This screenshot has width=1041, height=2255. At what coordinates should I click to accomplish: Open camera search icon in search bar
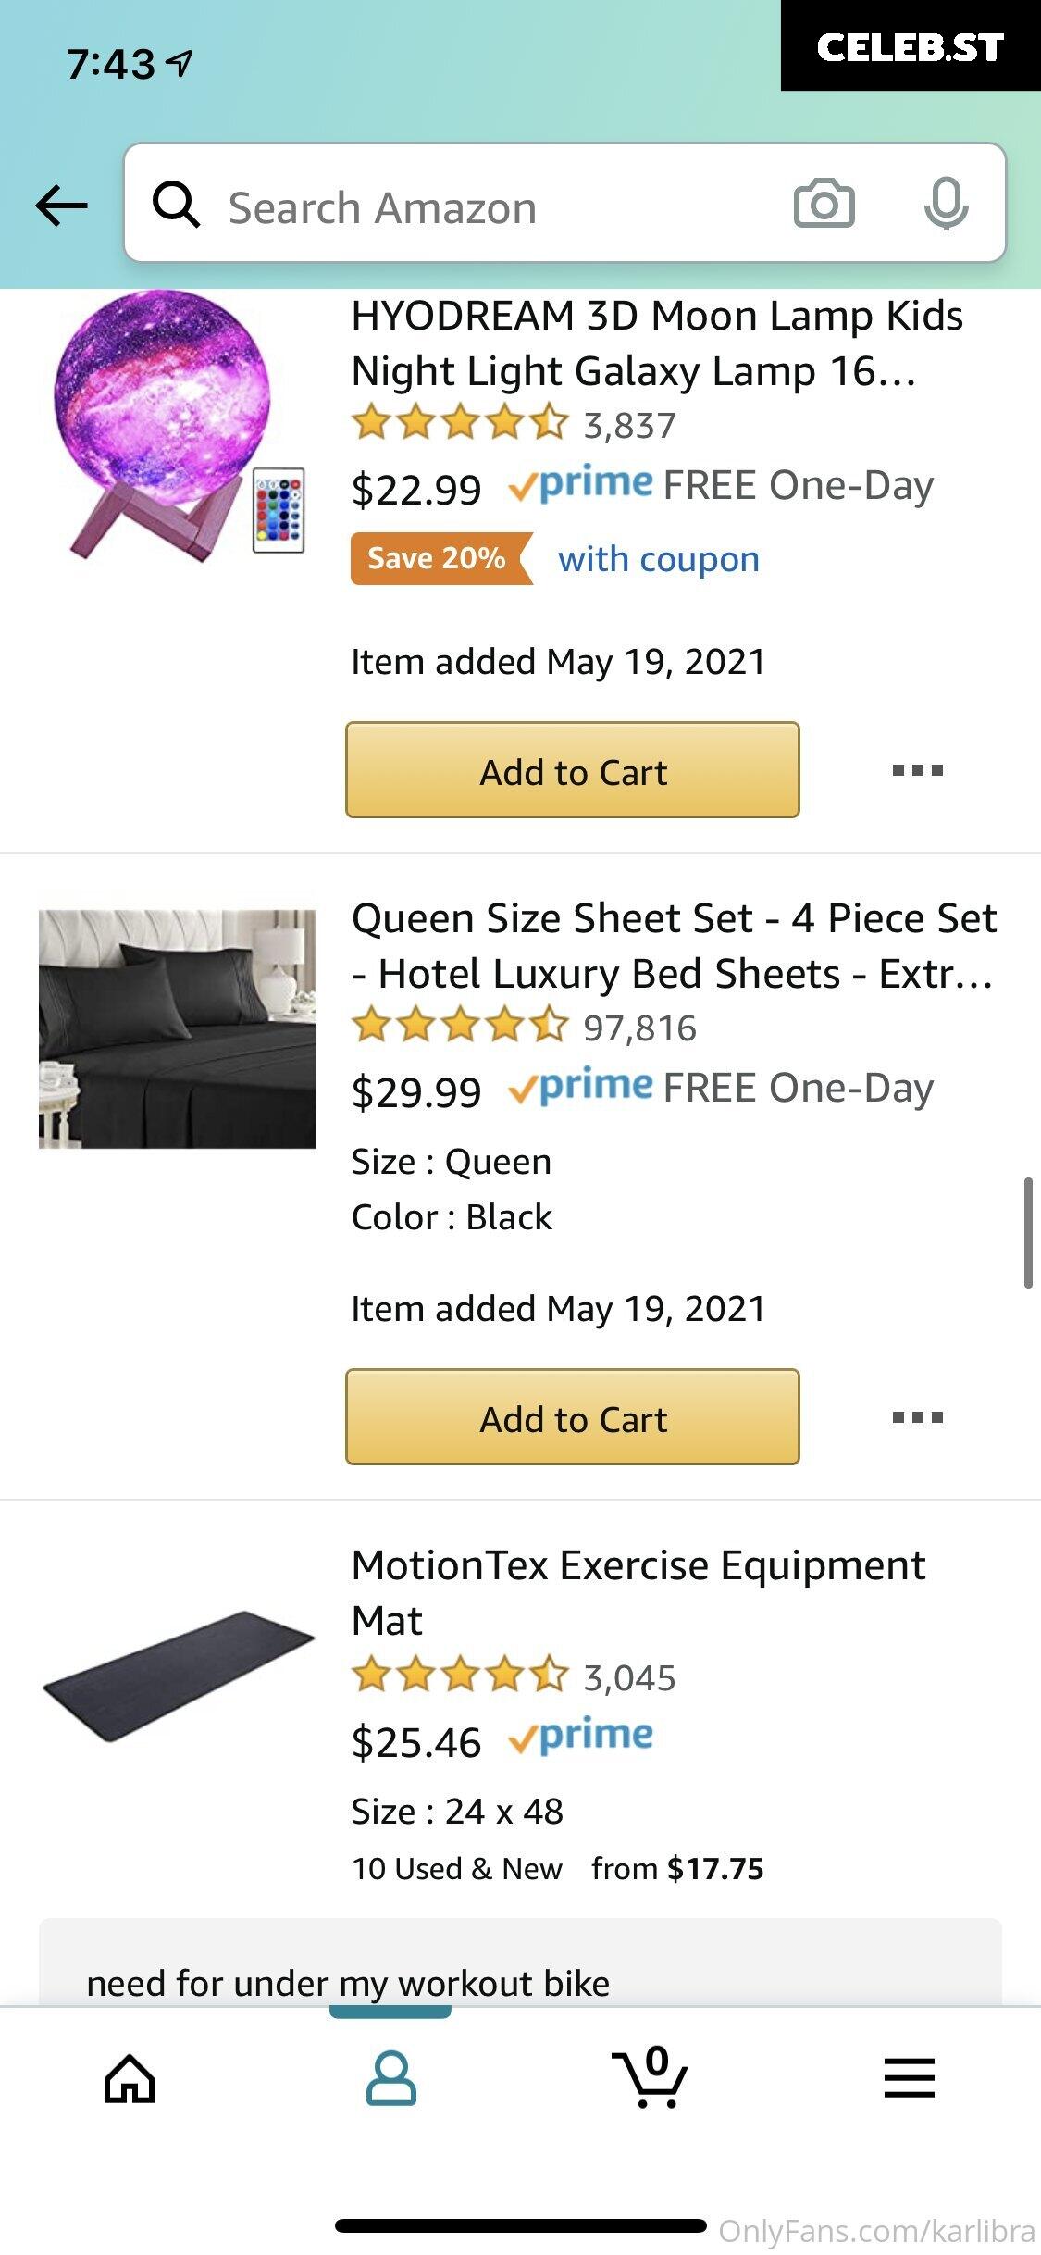coord(824,204)
